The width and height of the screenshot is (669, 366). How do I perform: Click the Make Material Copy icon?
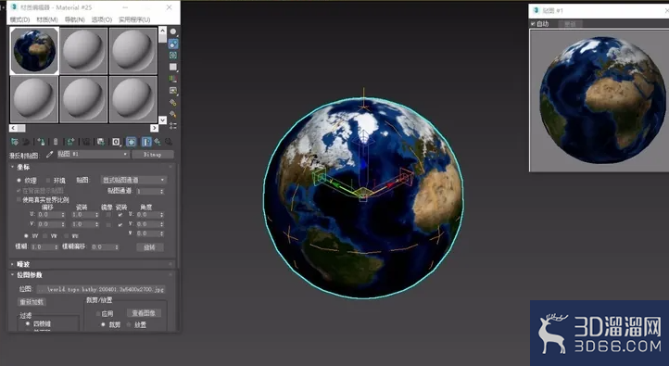point(70,142)
